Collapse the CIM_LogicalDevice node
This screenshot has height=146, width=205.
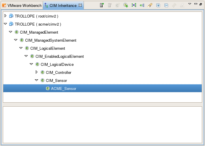(31, 64)
